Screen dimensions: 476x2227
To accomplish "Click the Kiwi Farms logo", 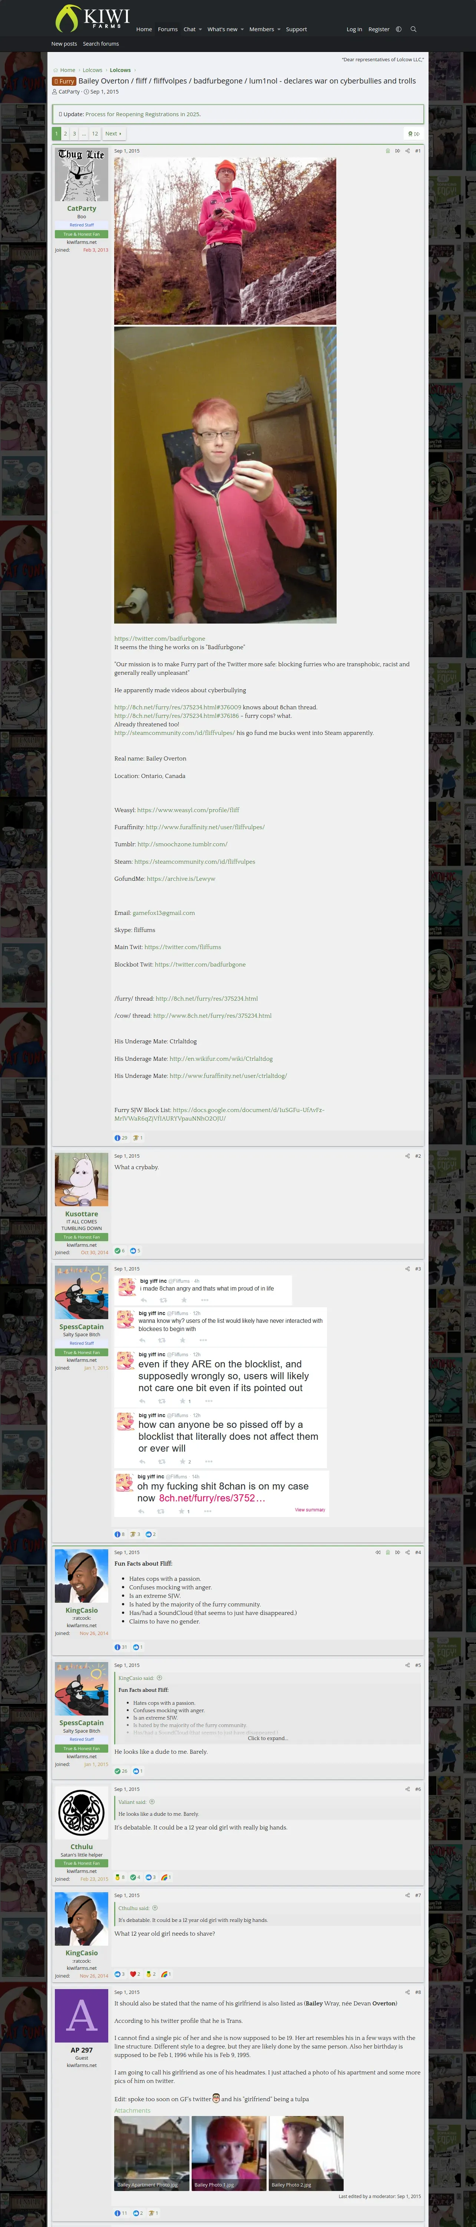I will (92, 18).
